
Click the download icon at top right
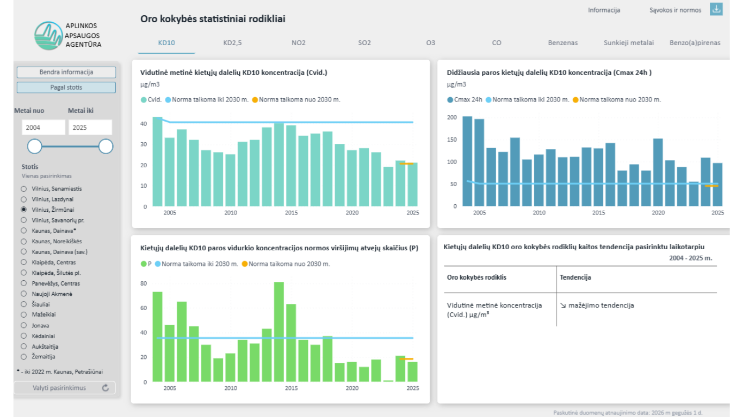pyautogui.click(x=716, y=9)
